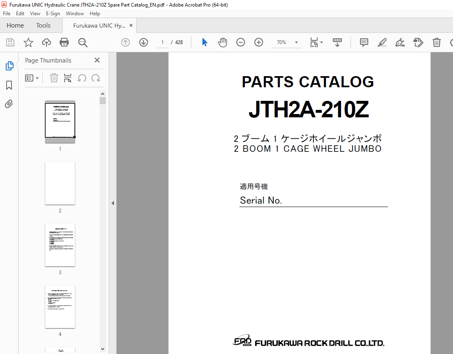
Task: Open the E-Sign menu
Action: point(53,14)
